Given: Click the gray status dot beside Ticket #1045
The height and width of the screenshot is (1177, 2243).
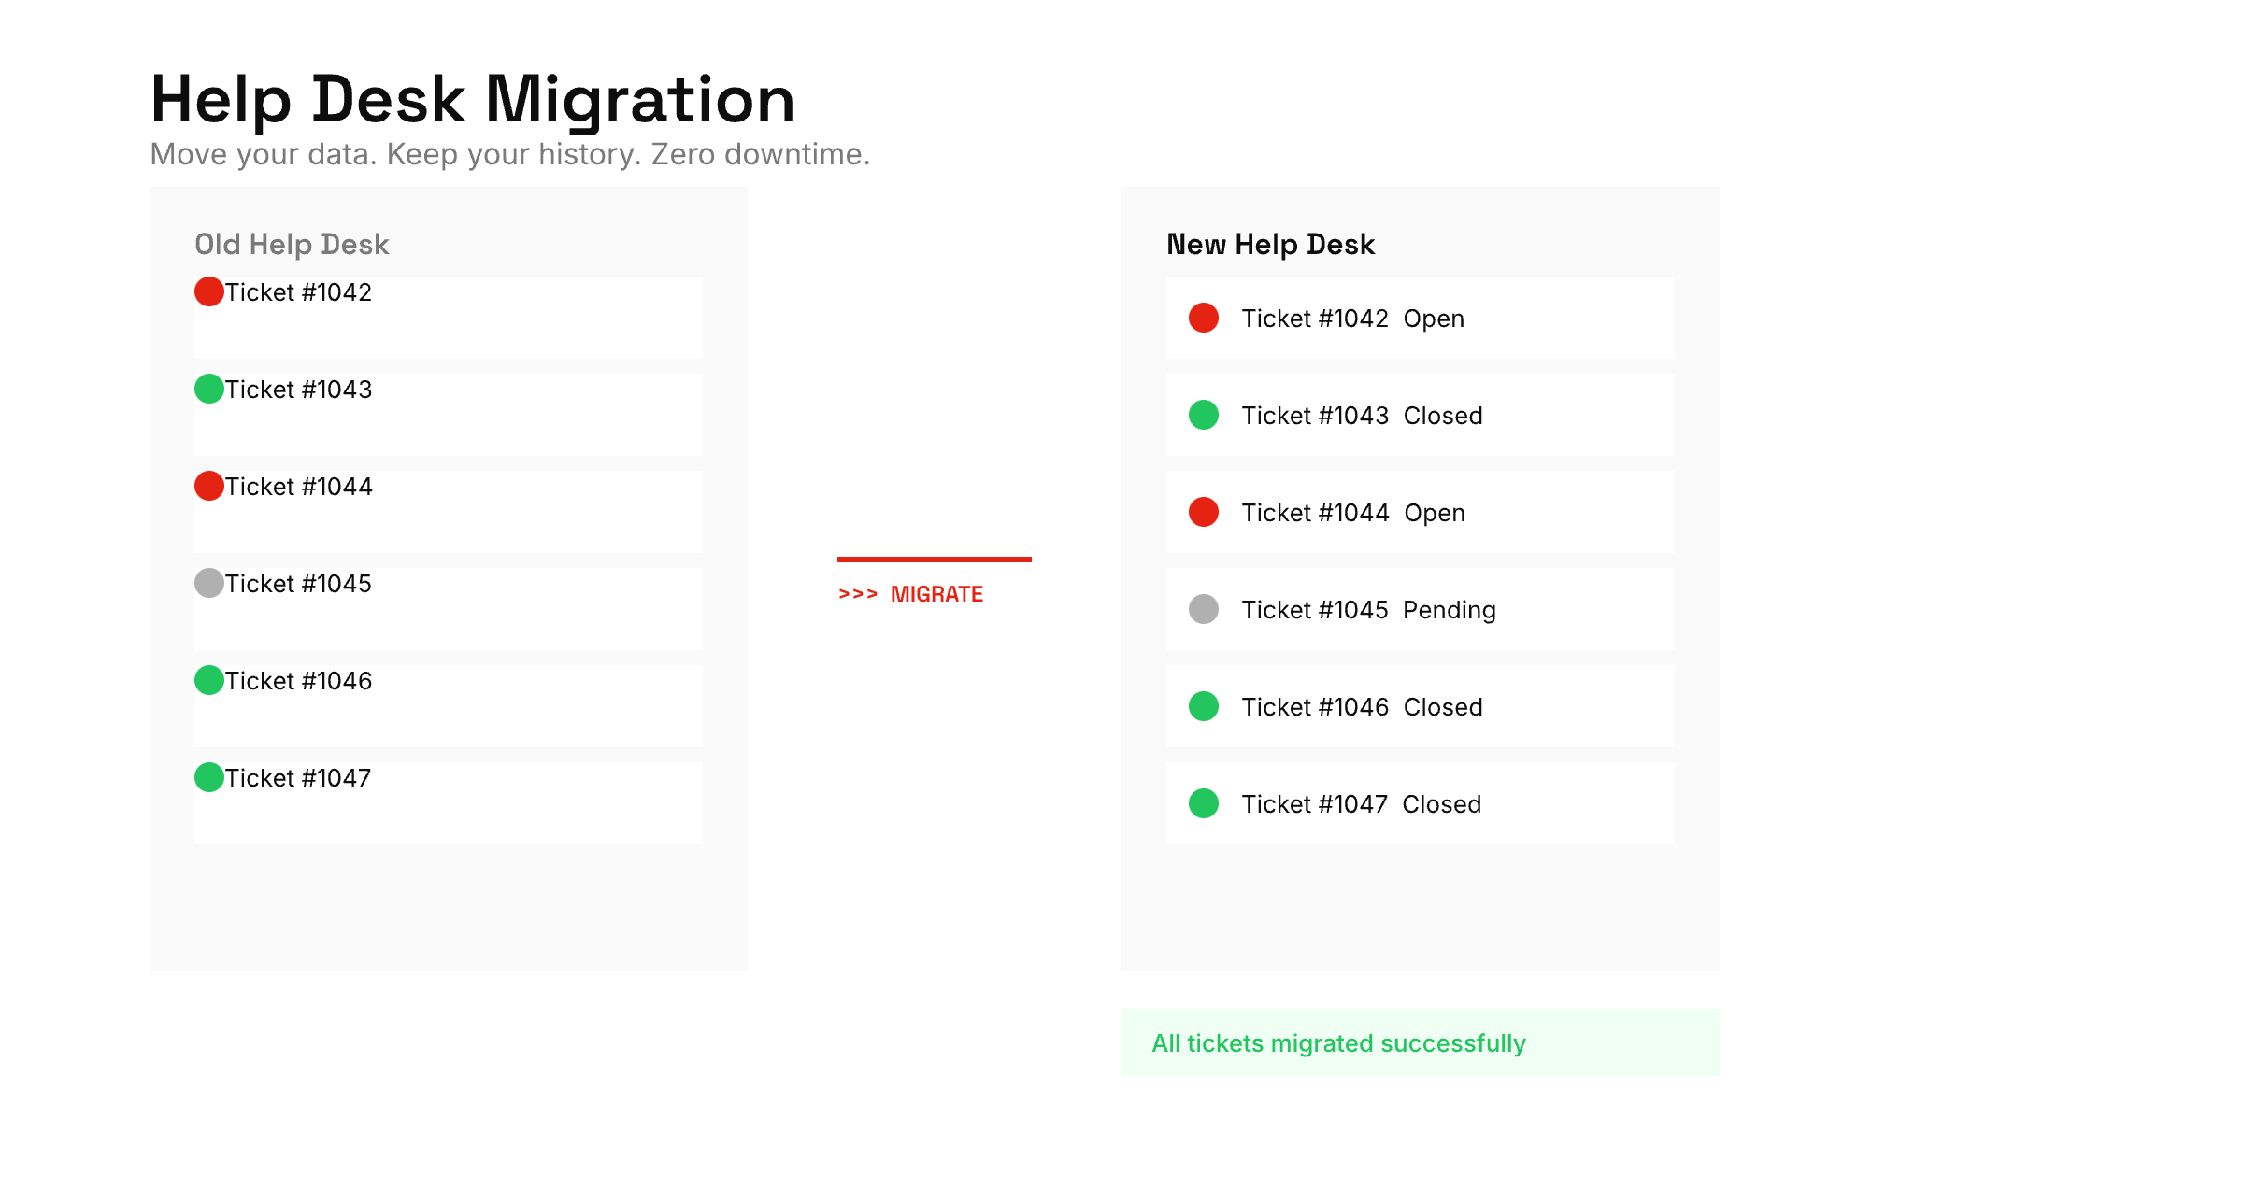Looking at the screenshot, I should 209,583.
